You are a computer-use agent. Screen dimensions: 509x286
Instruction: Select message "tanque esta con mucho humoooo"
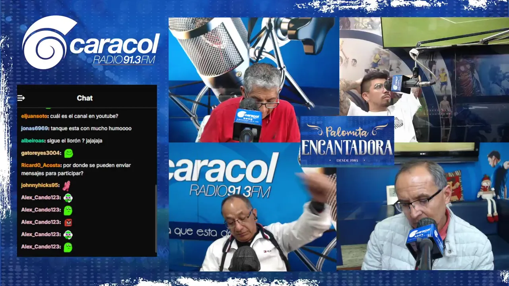[91, 128]
